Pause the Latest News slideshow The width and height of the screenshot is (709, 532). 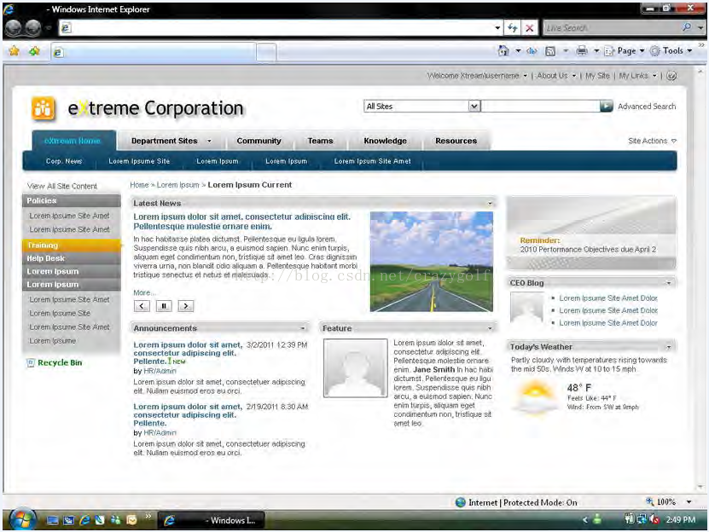164,306
